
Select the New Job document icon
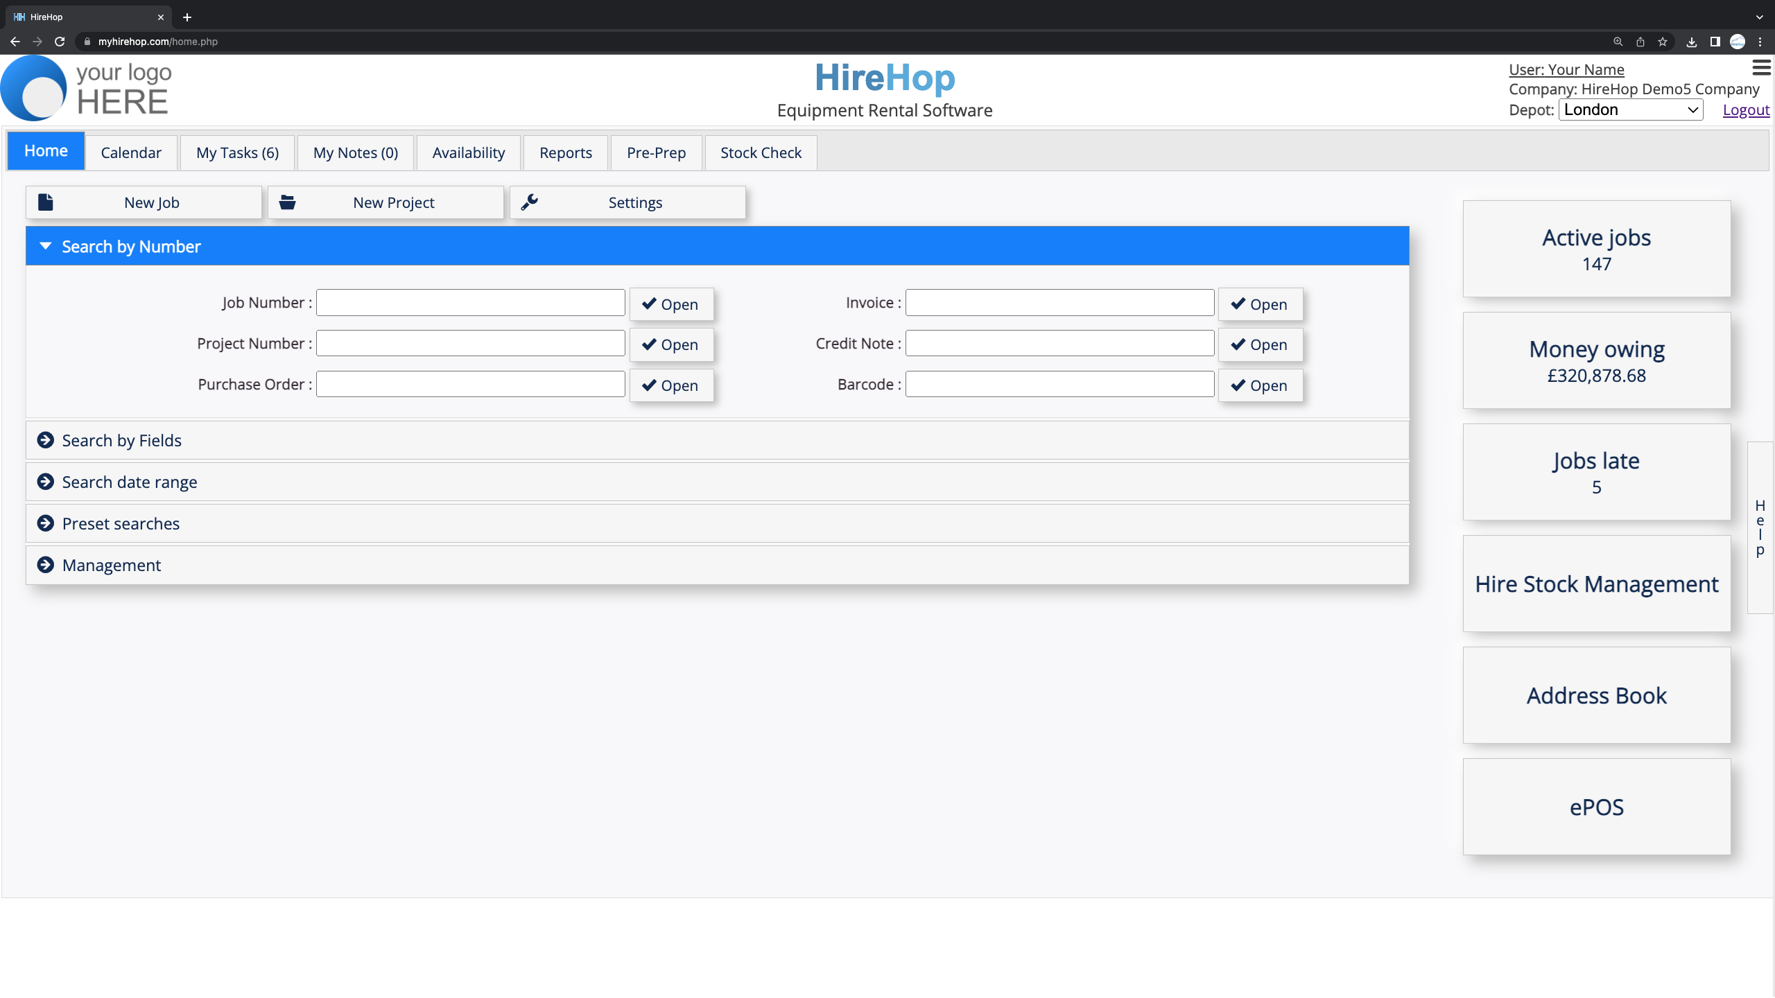pyautogui.click(x=46, y=202)
